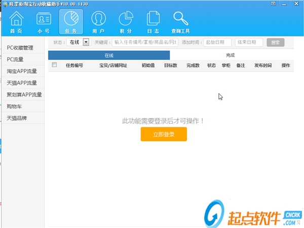The height and width of the screenshot is (228, 304).
Task: Click the orange 立即登录 button
Action: 164,134
